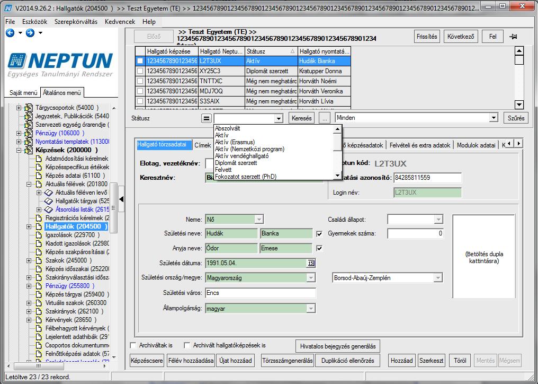538x384 pixels.
Task: Open the File menu
Action: click(10, 22)
